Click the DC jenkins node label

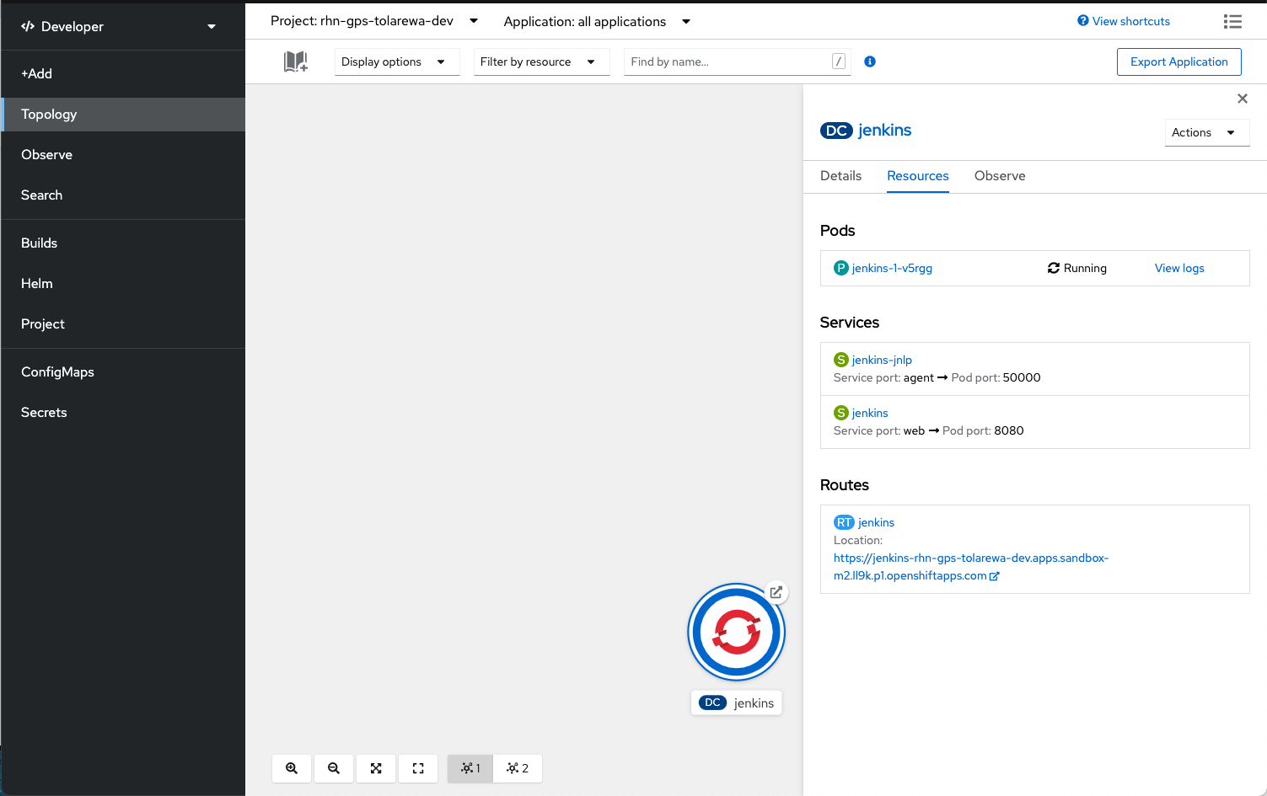[737, 703]
